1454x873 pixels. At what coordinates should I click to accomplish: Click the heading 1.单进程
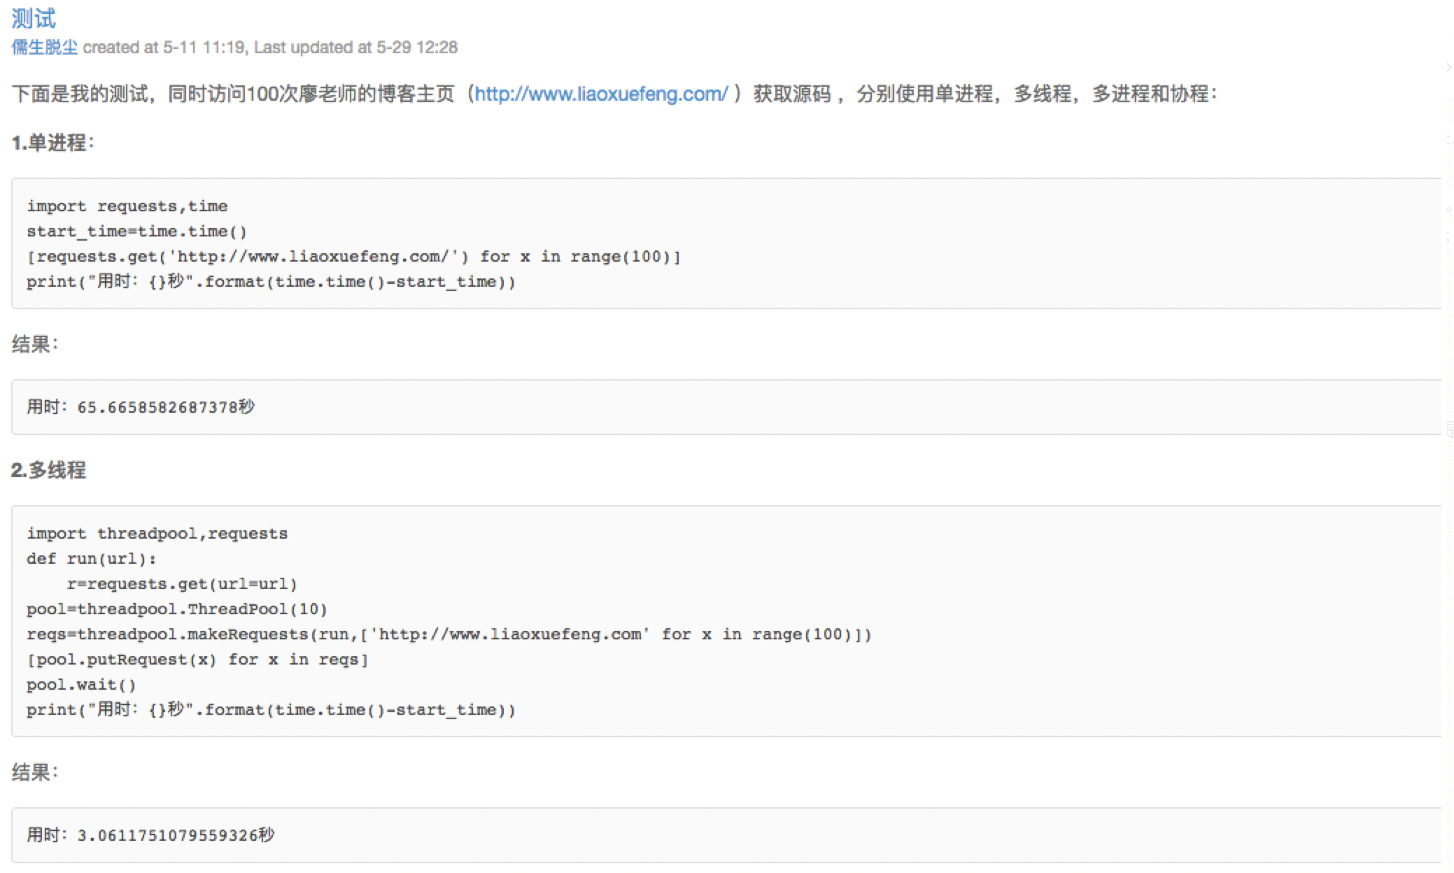(x=52, y=143)
